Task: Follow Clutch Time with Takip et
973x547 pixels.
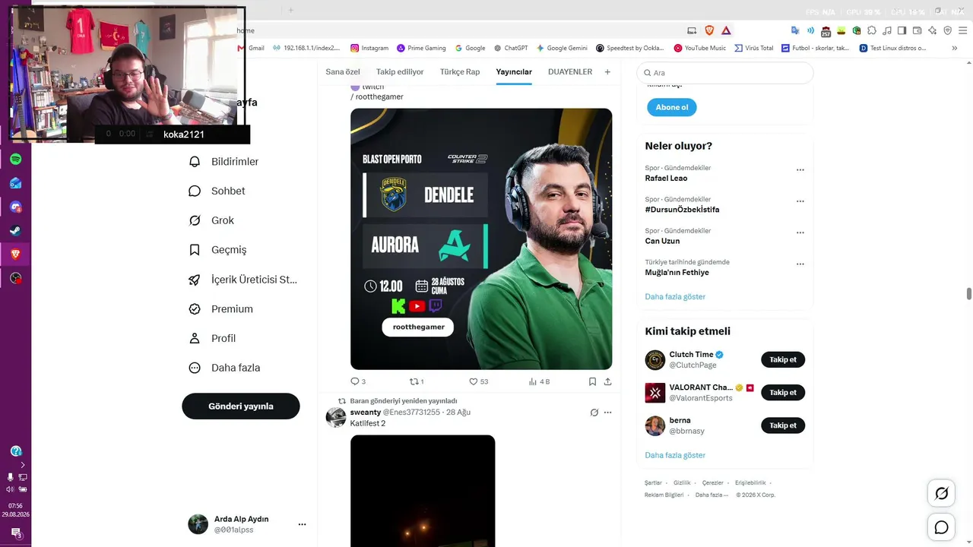Action: coord(783,359)
